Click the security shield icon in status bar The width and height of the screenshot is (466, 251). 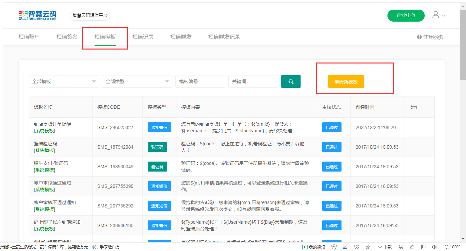tap(334, 247)
